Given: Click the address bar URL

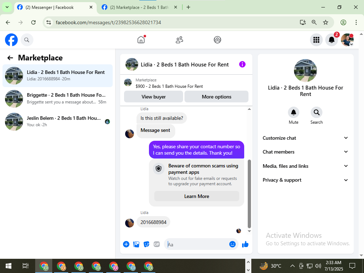Looking at the screenshot, I should pyautogui.click(x=108, y=22).
